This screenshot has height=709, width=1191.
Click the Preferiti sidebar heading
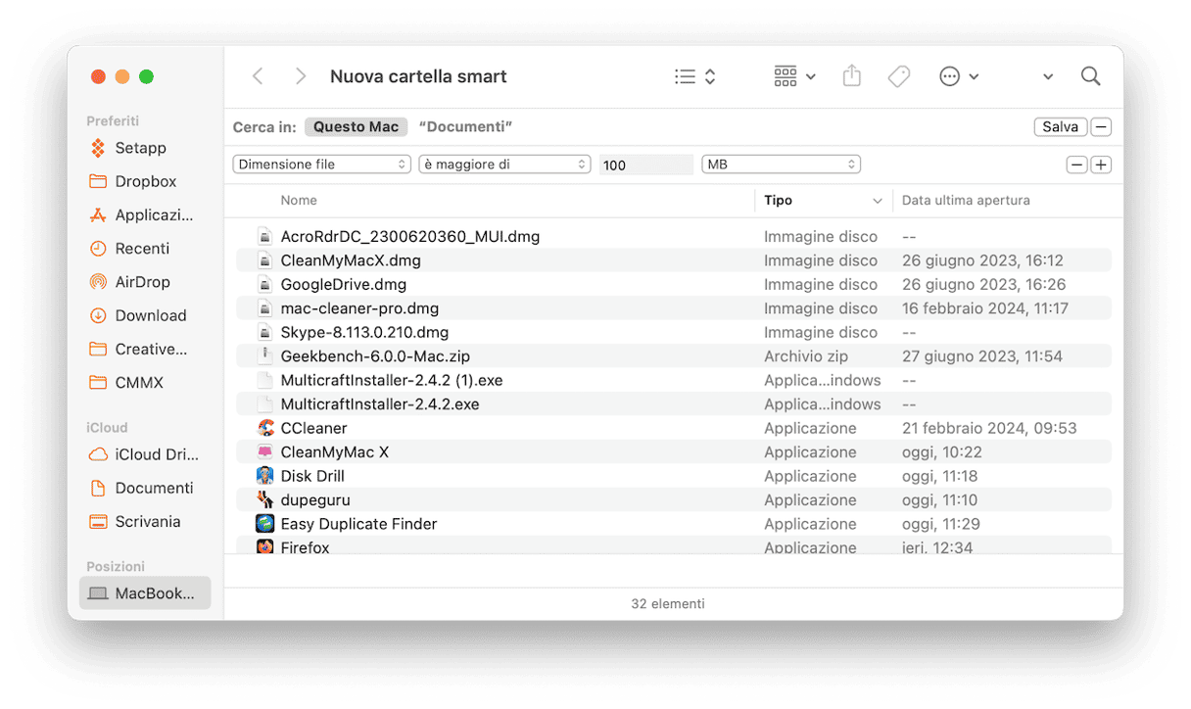[x=113, y=120]
